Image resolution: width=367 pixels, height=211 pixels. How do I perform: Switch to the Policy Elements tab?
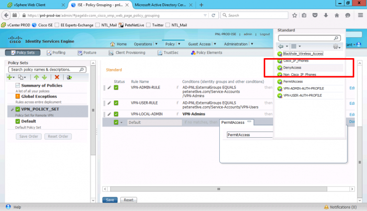click(206, 53)
